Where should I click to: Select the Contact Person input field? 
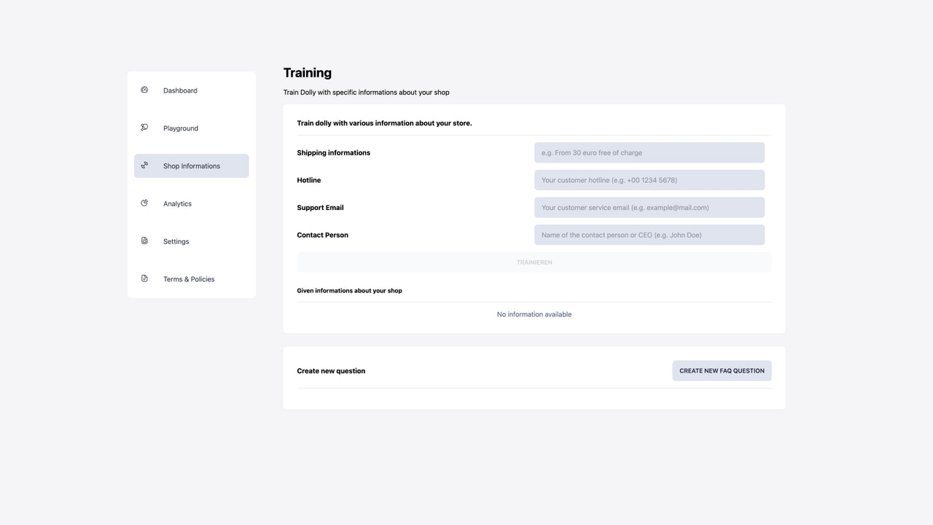(x=649, y=234)
